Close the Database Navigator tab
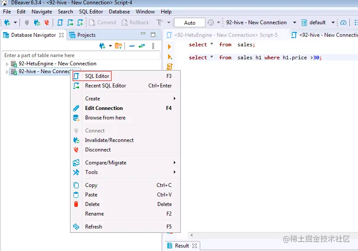Viewport: 358px width, 251px height. point(61,35)
